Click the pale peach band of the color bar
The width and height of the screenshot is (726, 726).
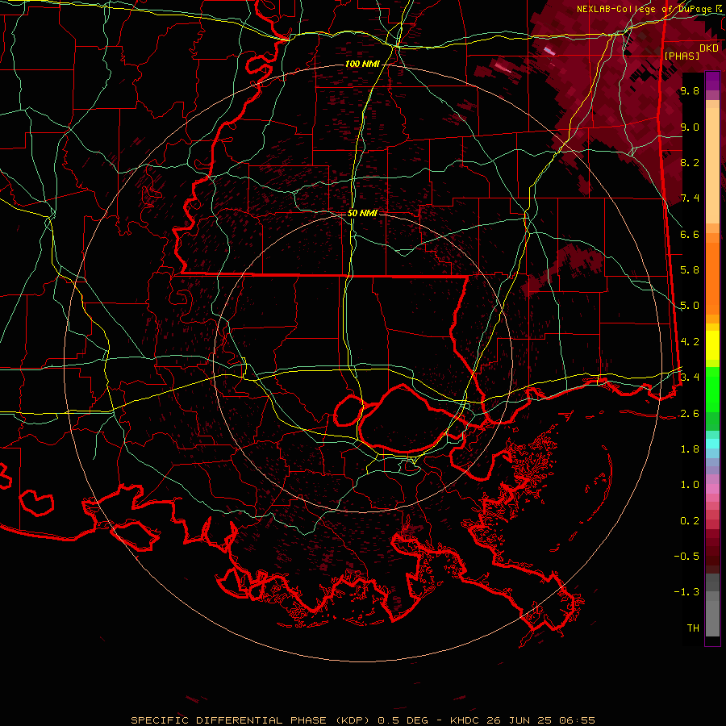712,165
